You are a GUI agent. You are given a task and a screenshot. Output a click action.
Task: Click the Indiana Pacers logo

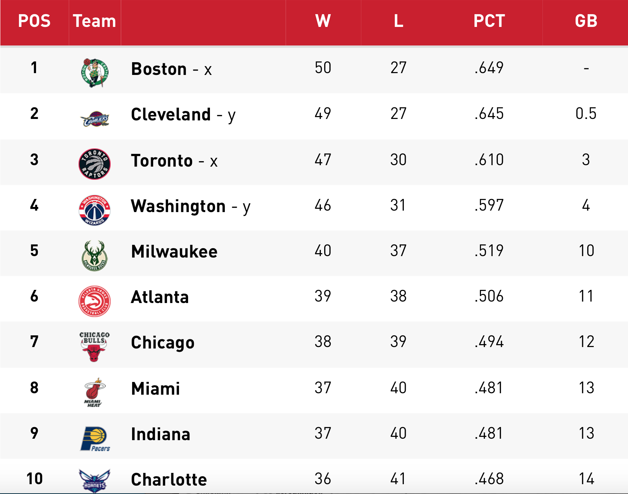(x=95, y=439)
